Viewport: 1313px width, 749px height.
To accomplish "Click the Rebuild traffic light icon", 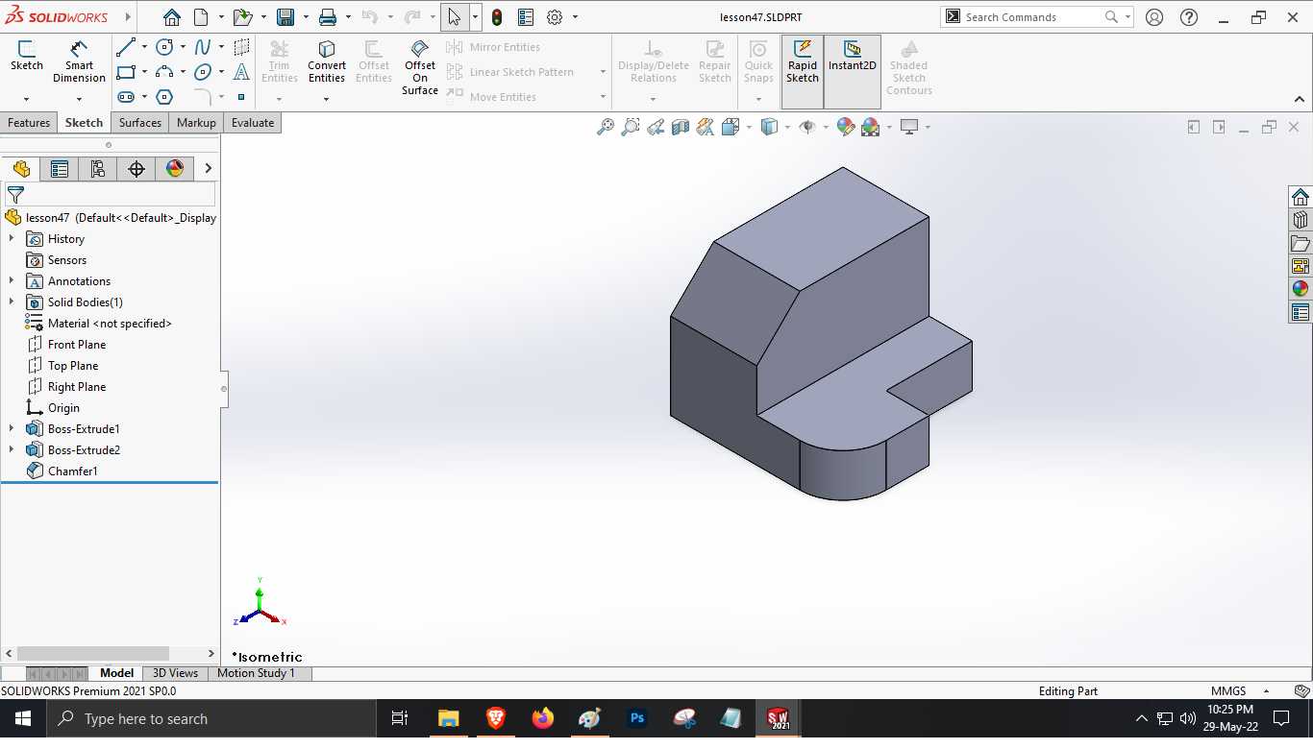I will coord(497,17).
